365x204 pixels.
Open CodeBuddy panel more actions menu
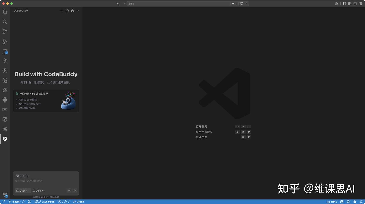(78, 11)
